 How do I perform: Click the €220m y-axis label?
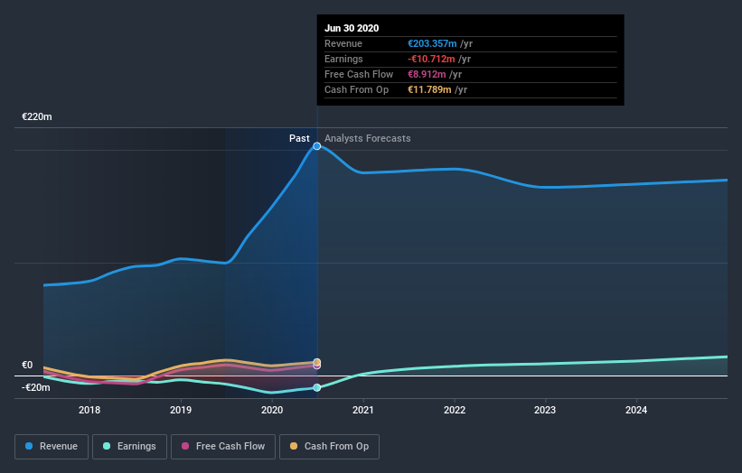(x=37, y=116)
